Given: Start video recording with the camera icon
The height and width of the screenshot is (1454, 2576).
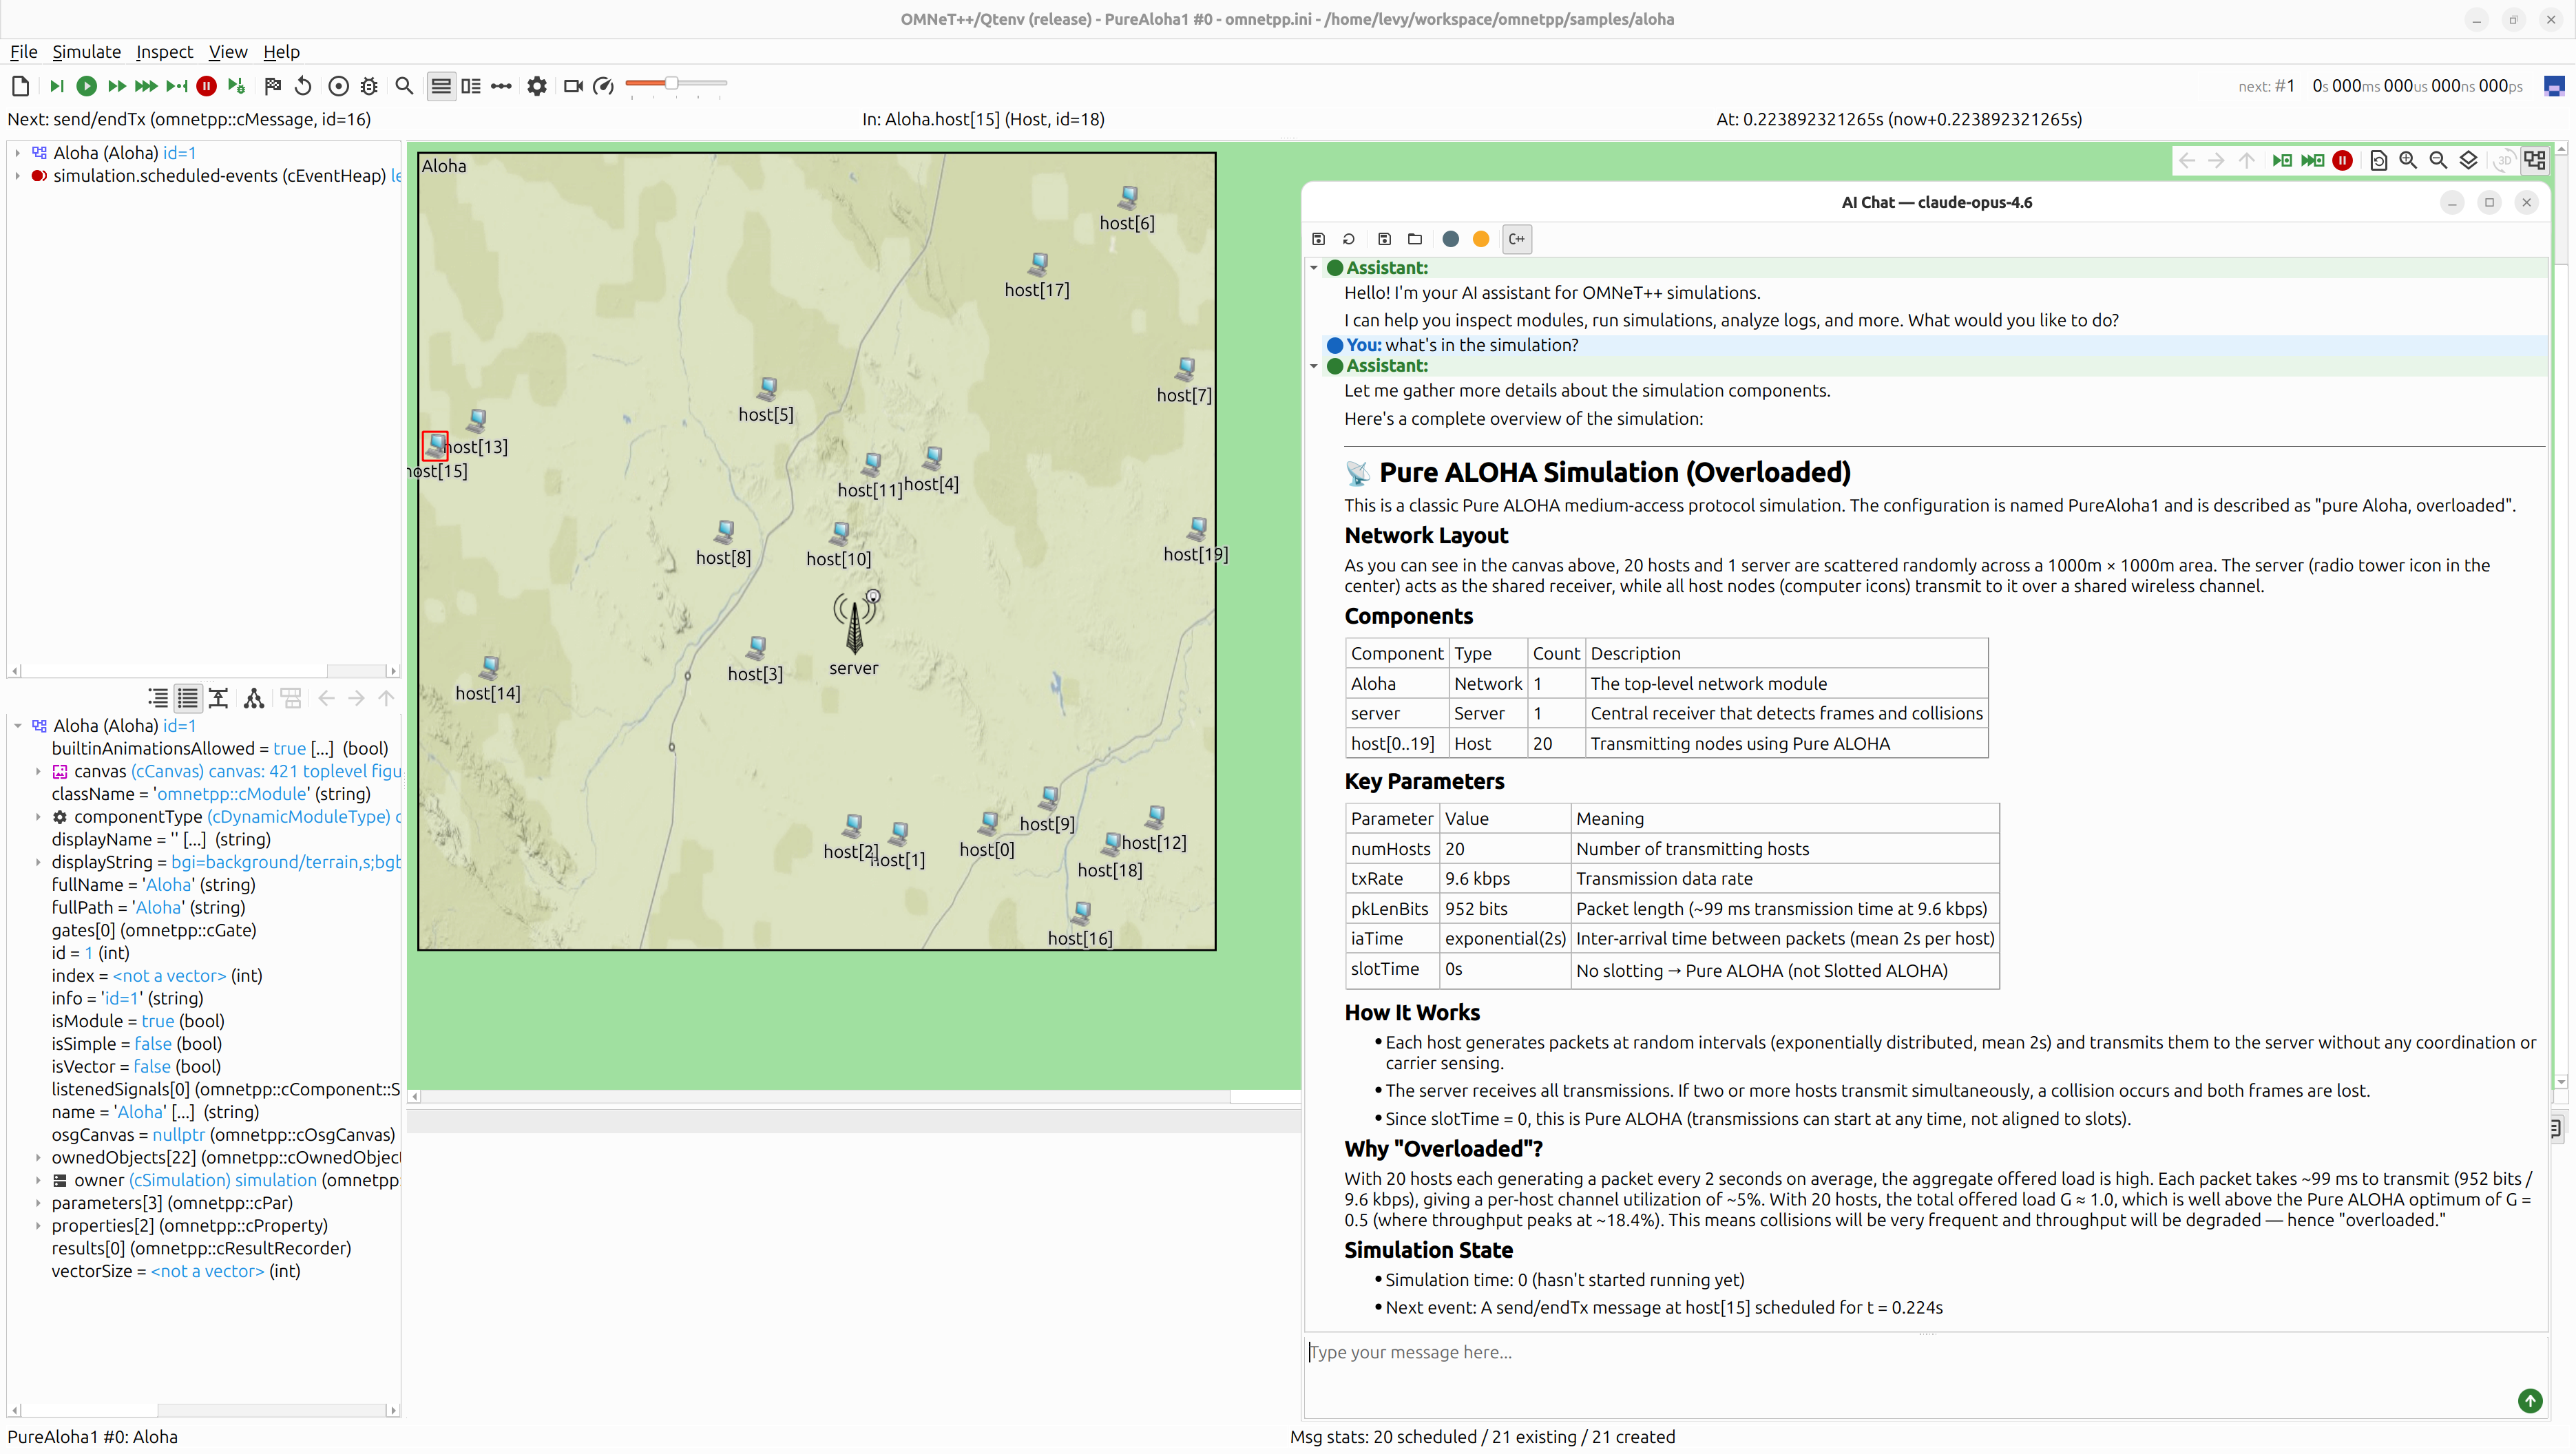Looking at the screenshot, I should (x=573, y=86).
